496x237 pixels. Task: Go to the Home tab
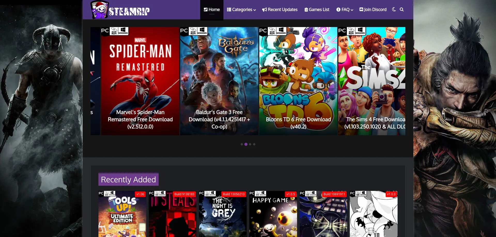pyautogui.click(x=212, y=10)
